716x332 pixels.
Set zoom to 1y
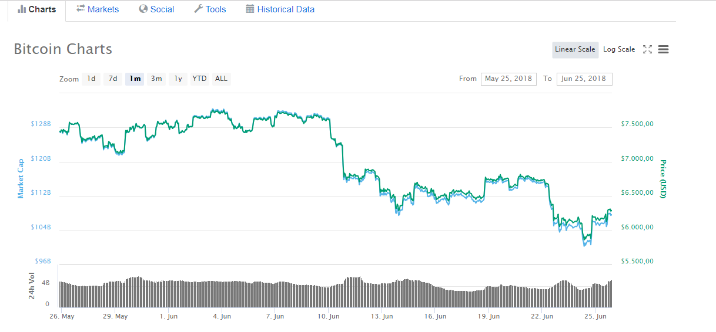[178, 79]
